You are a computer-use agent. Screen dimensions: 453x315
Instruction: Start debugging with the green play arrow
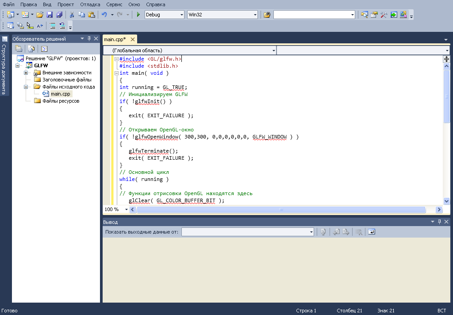pyautogui.click(x=138, y=15)
